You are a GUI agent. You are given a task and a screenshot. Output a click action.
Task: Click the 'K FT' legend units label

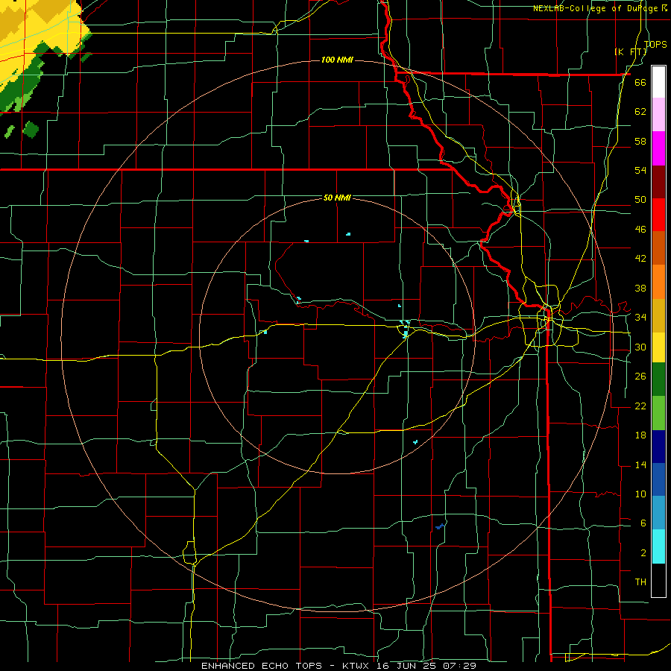(631, 51)
